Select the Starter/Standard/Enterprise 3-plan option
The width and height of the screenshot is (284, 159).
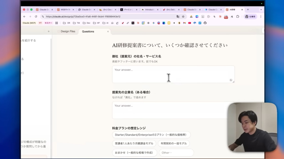point(151,135)
